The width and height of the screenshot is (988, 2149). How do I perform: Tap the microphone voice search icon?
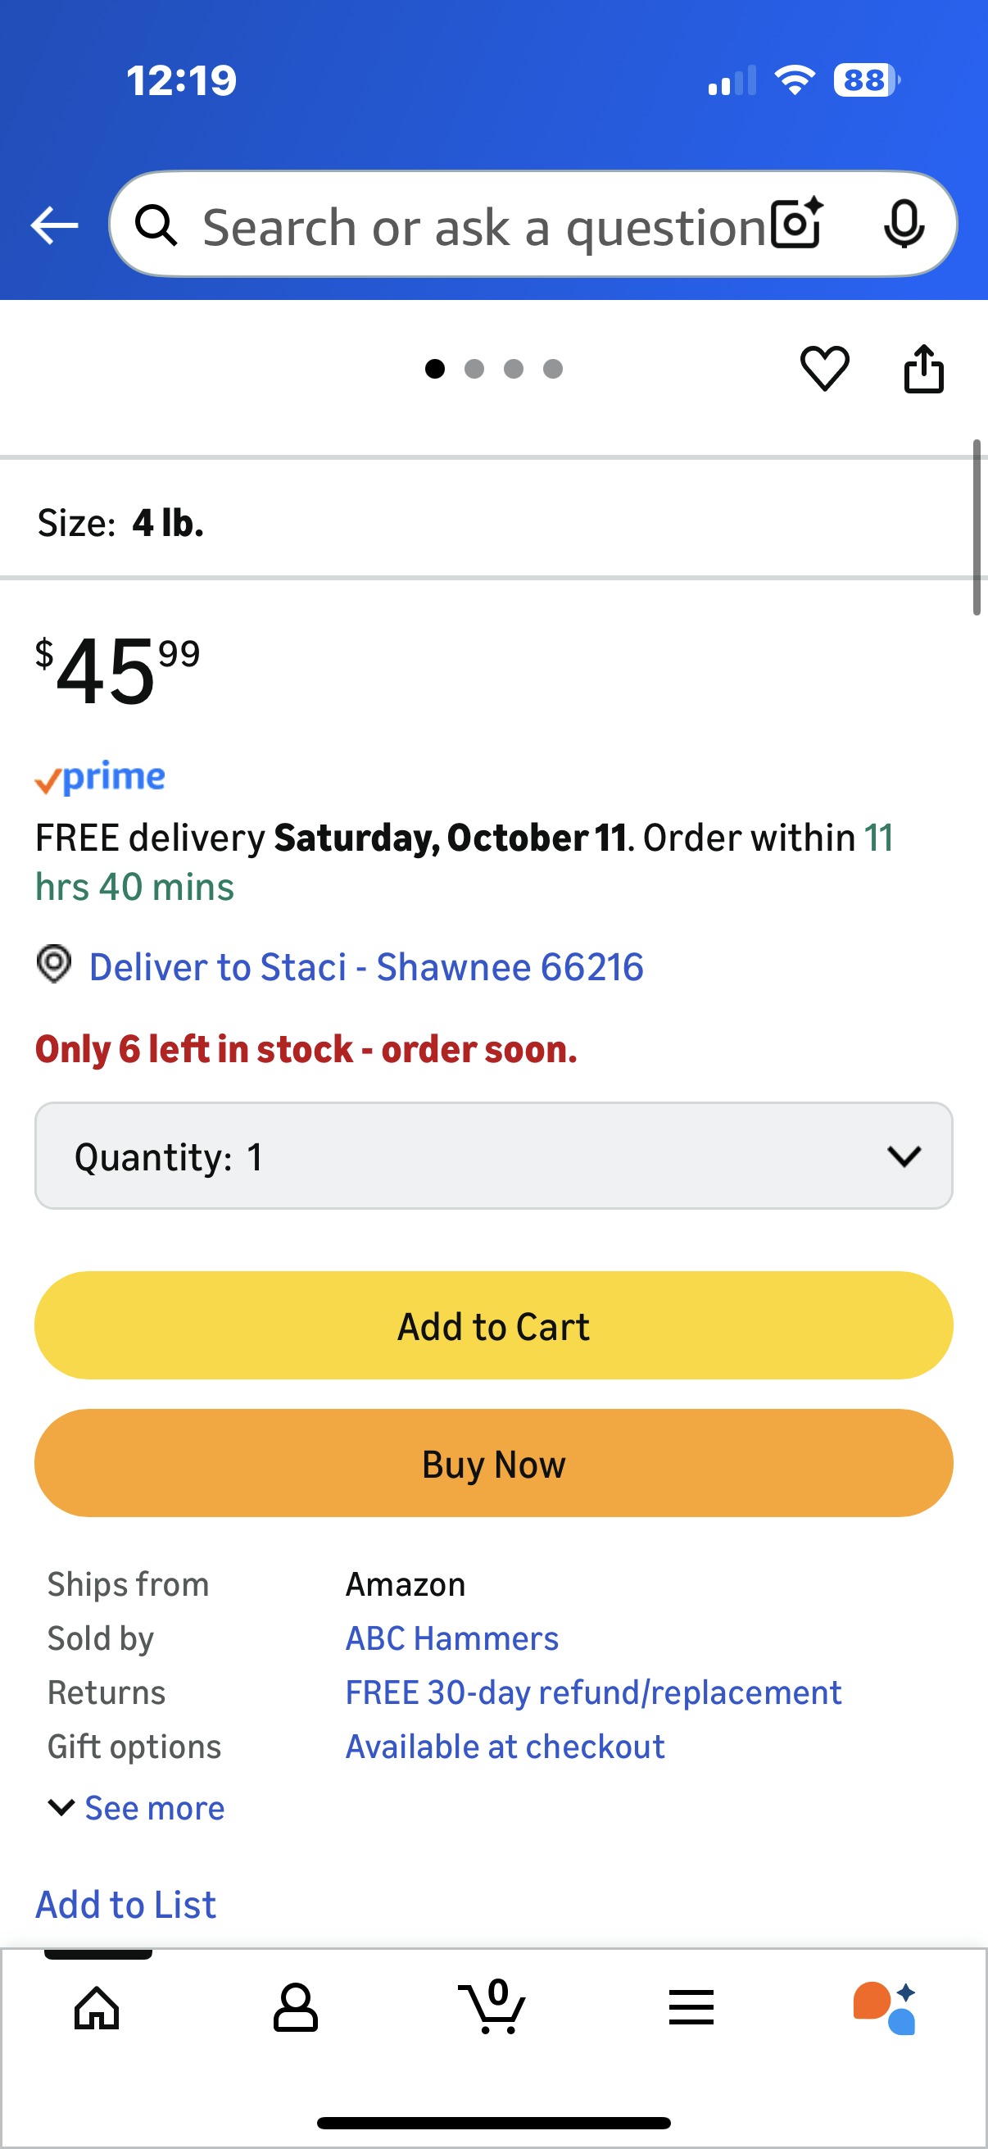point(903,224)
